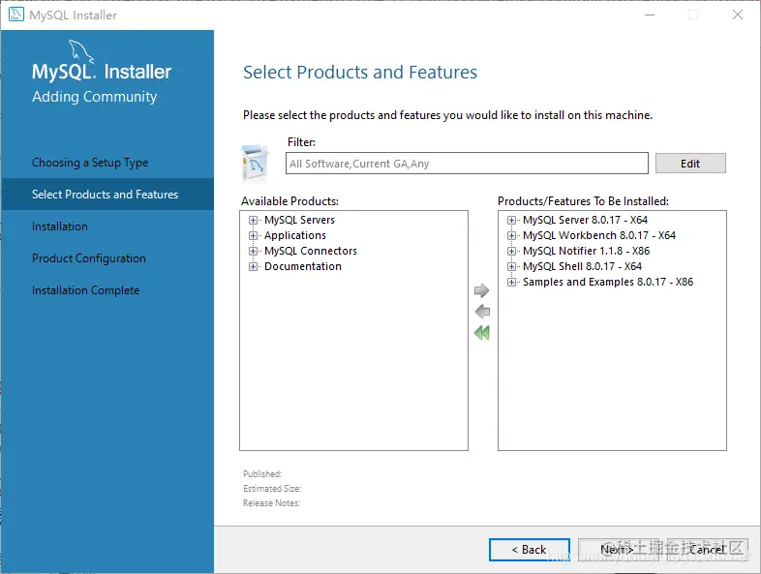Click the MySQL dolphin logo in sidebar
761x574 pixels.
81,52
